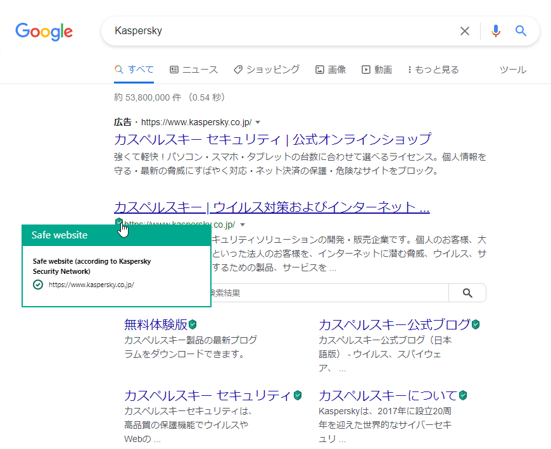
Task: Open result カスペルスキー | ウイルス対策およびインターネット
Action: point(272,207)
